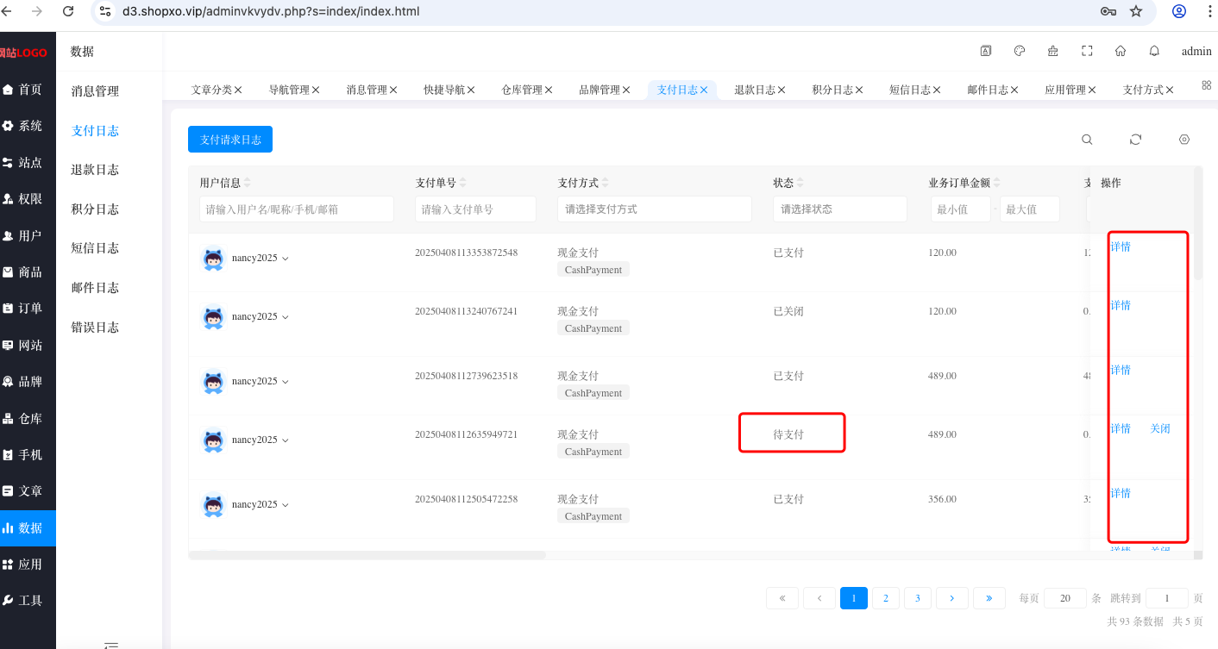
Task: Toggle fullscreen mode icon in header
Action: click(1087, 51)
